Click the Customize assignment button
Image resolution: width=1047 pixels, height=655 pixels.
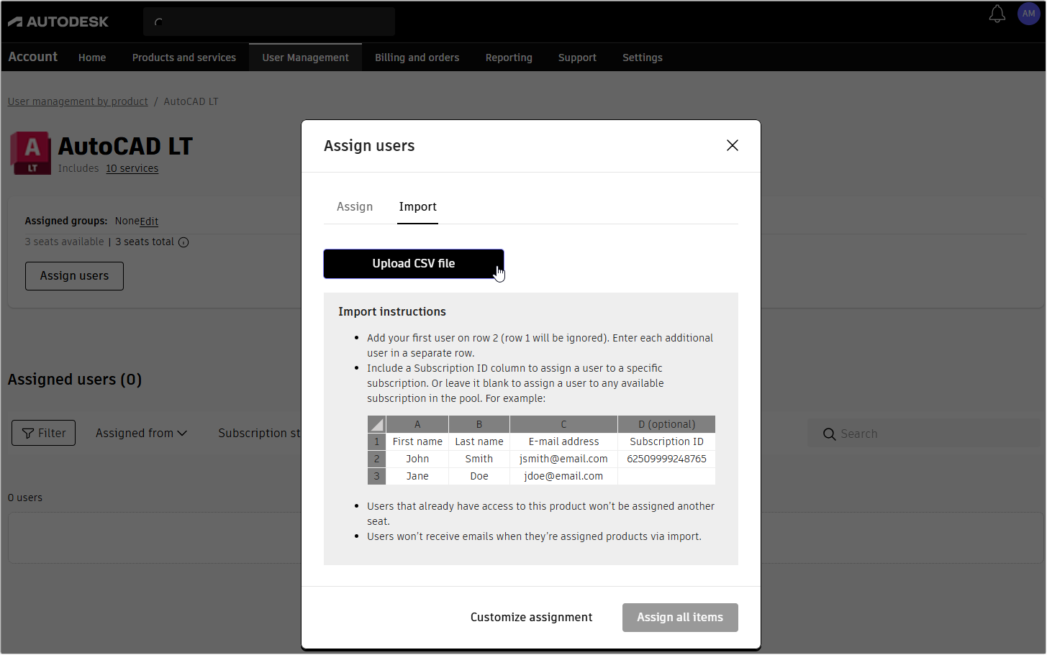pos(531,617)
